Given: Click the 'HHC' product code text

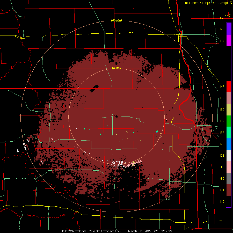Looking at the screenshot, I should [x=228, y=16].
